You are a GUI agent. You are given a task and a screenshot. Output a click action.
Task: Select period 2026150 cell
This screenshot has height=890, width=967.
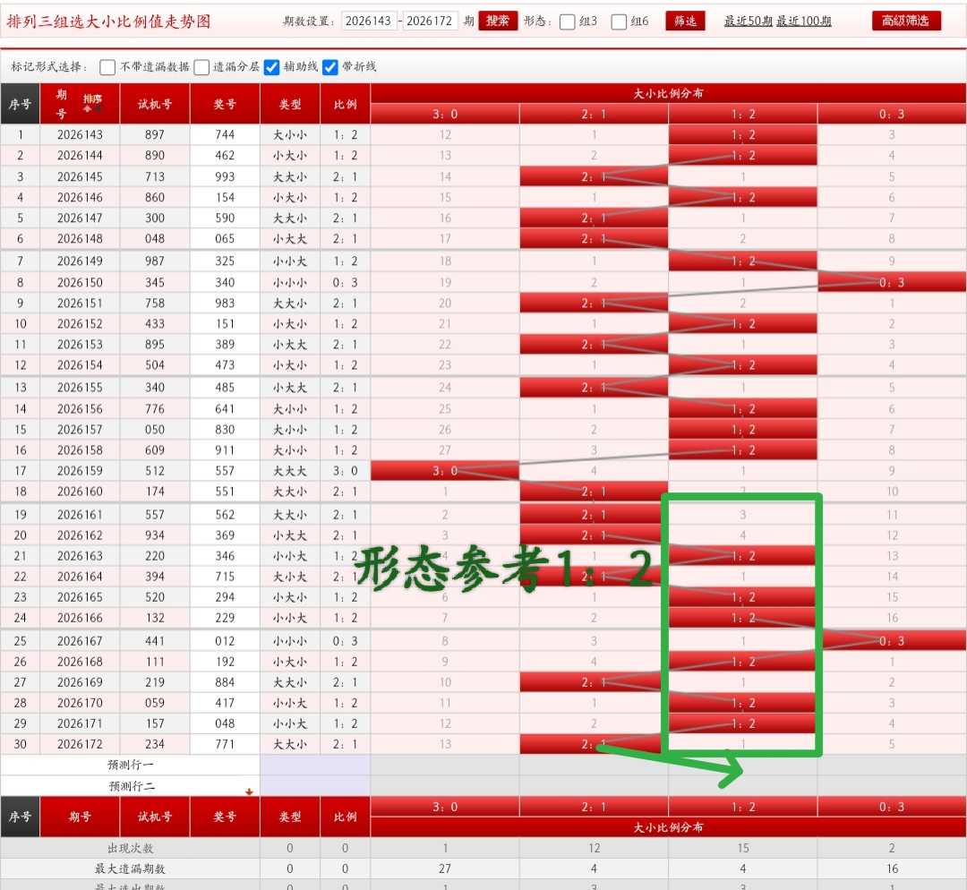[81, 282]
